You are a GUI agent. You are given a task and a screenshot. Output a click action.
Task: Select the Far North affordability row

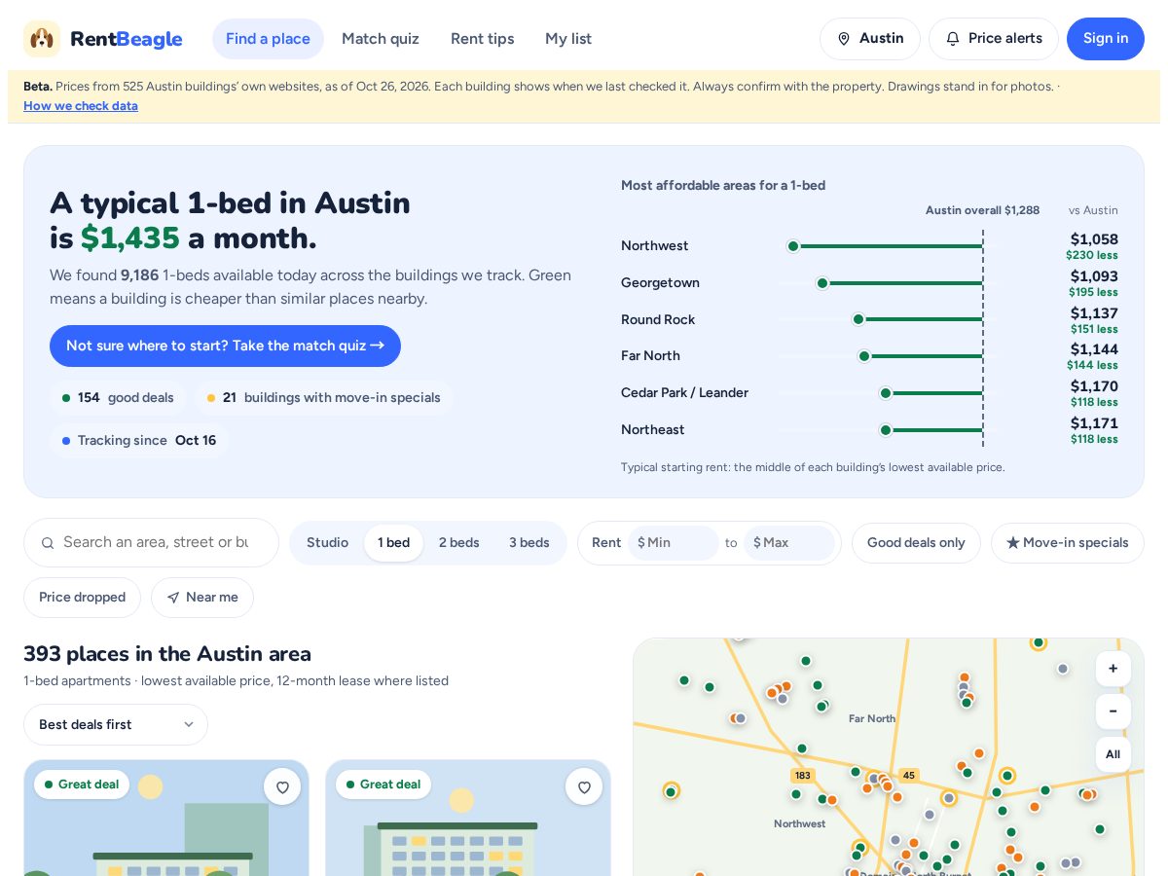coord(869,356)
